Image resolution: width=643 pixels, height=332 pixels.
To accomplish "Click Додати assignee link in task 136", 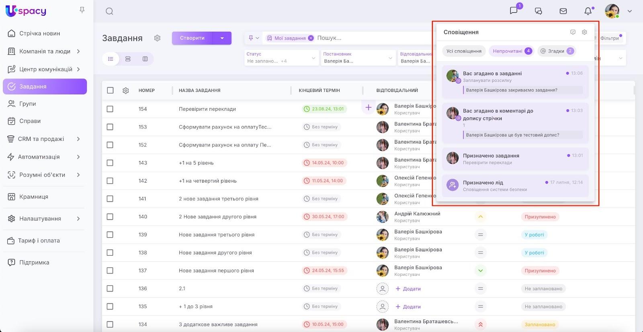I will coord(408,289).
